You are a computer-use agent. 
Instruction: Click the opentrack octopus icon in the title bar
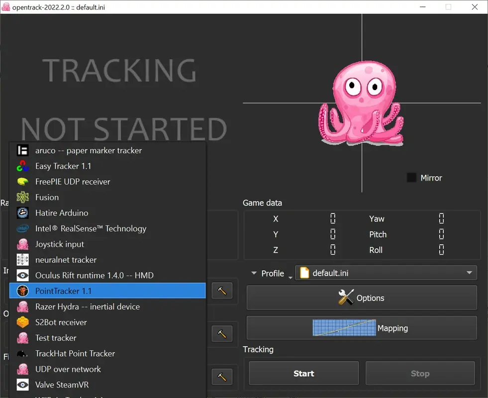tap(7, 6)
